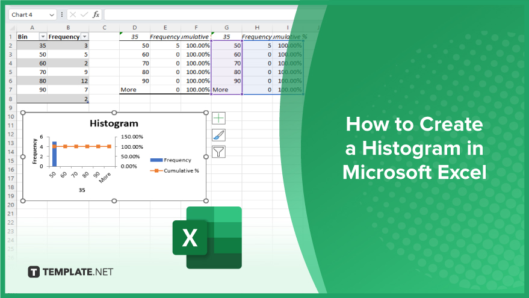Open the Bin column filter dropdown
This screenshot has width=529, height=298.
43,37
